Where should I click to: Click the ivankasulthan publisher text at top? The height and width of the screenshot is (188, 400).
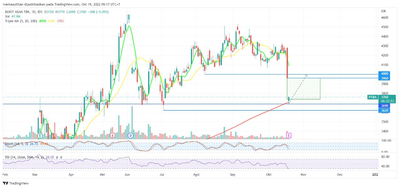tap(14, 4)
